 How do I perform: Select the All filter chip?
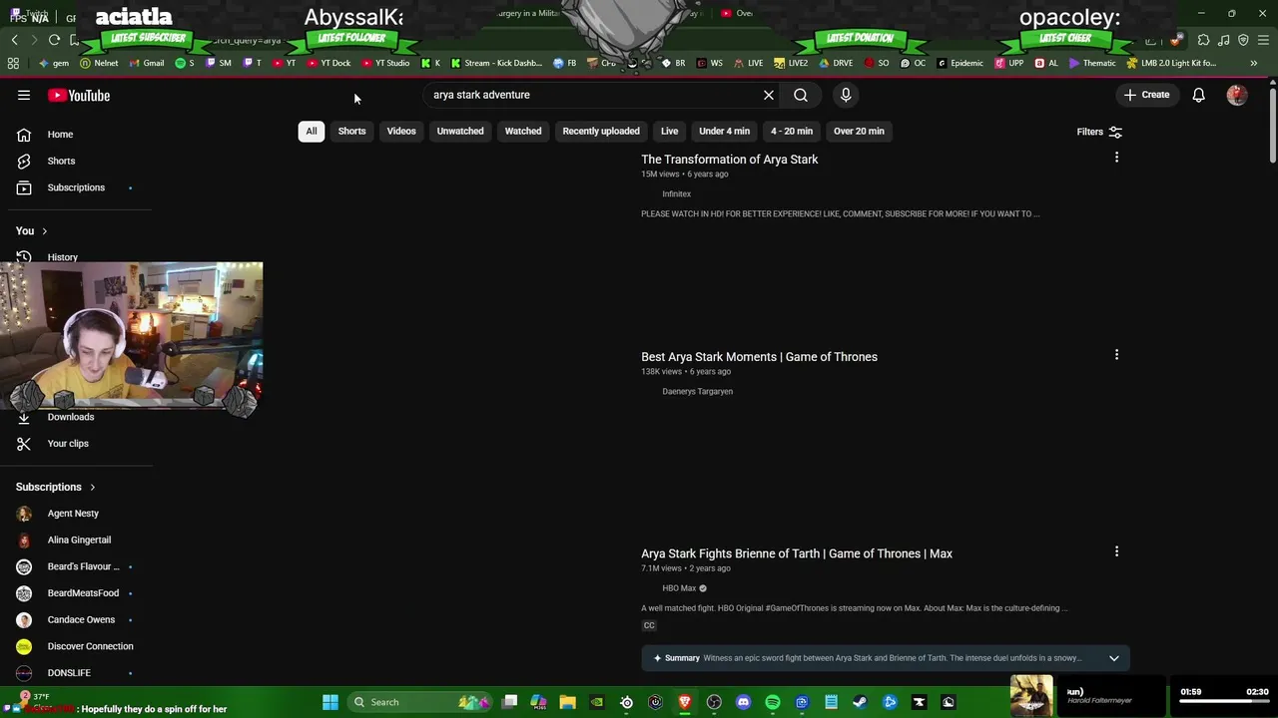pyautogui.click(x=312, y=131)
